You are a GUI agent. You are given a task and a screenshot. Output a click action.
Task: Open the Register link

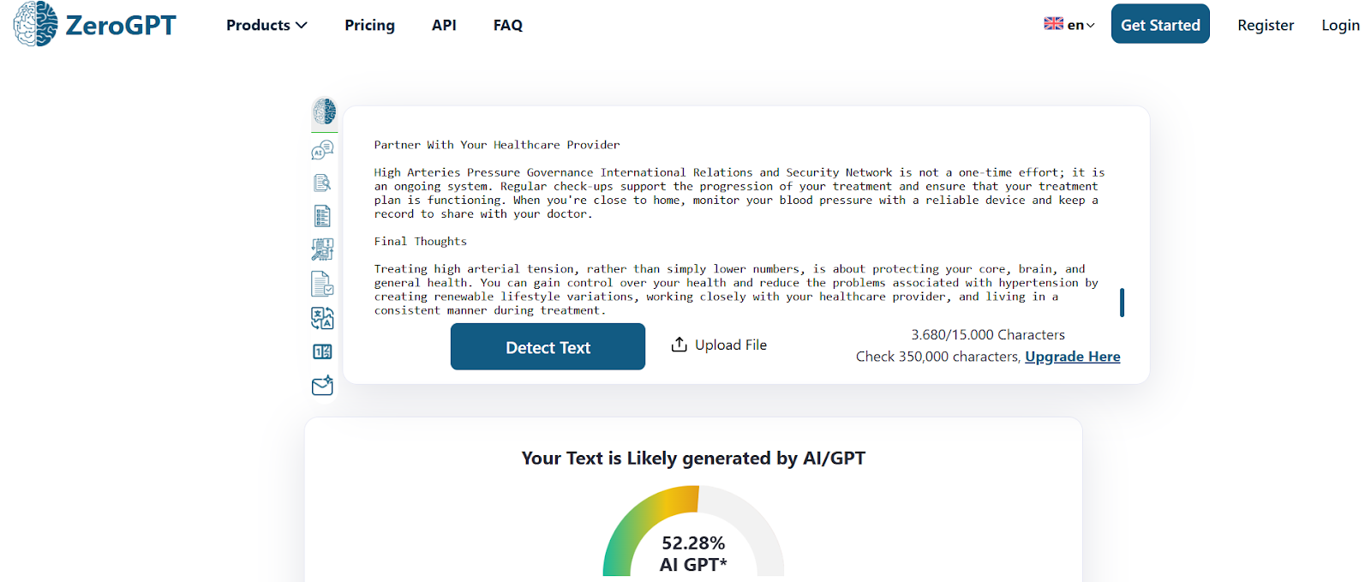pos(1266,25)
